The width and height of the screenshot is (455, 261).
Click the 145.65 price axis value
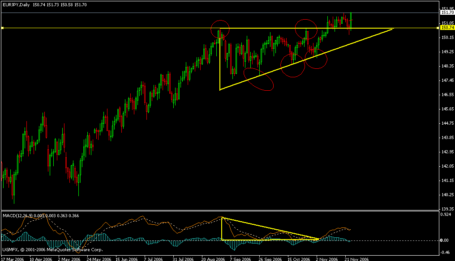point(448,109)
